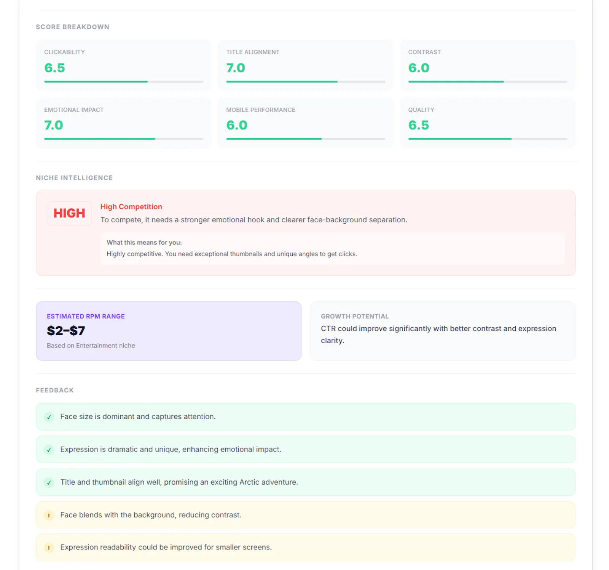Select the Contrast 6.0 score value
The height and width of the screenshot is (570, 609).
(419, 68)
